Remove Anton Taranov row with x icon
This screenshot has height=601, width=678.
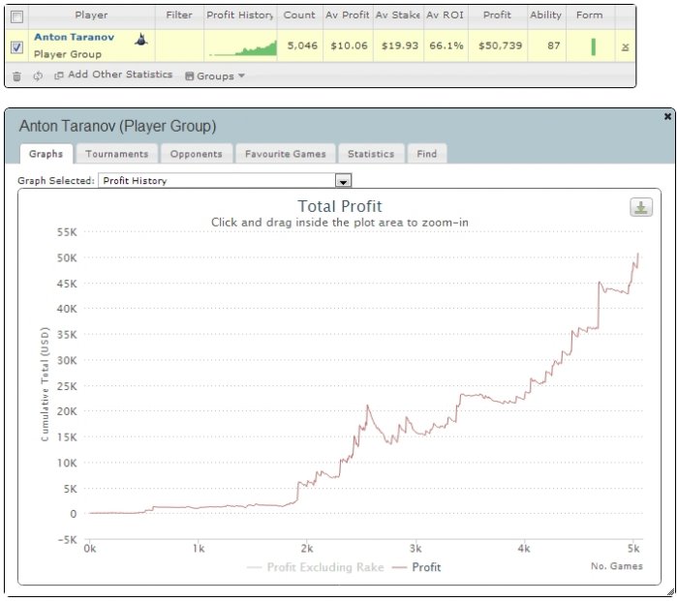click(x=625, y=47)
